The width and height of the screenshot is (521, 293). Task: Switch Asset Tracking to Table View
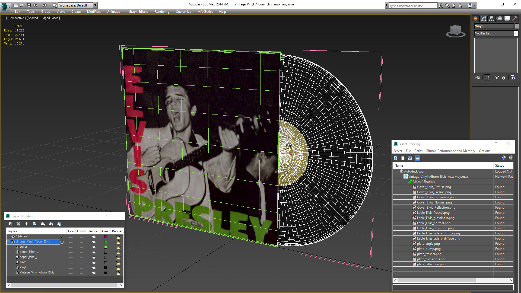(x=418, y=158)
